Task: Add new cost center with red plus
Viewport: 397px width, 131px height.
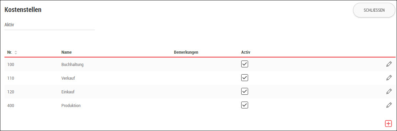Action: pyautogui.click(x=388, y=123)
